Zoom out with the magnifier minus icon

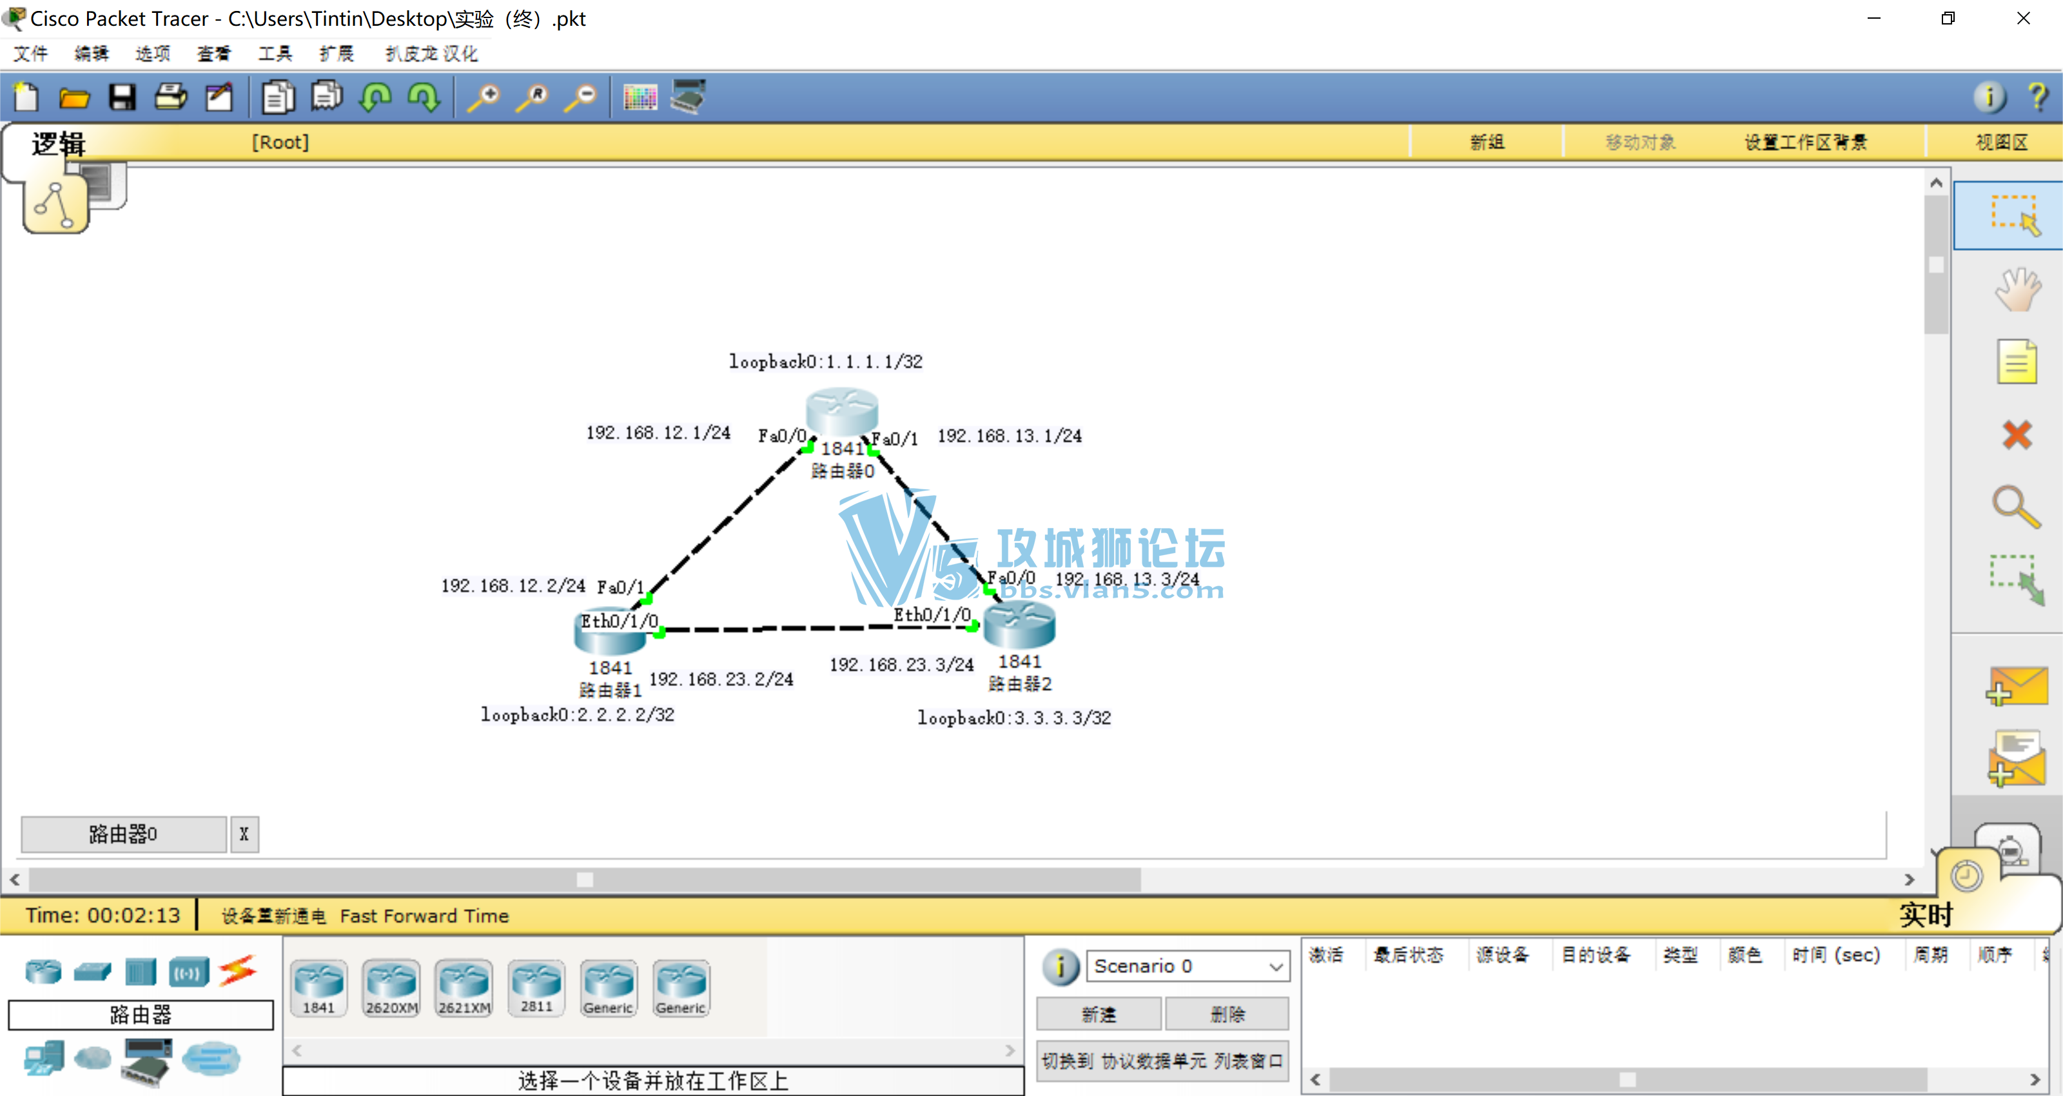point(581,98)
